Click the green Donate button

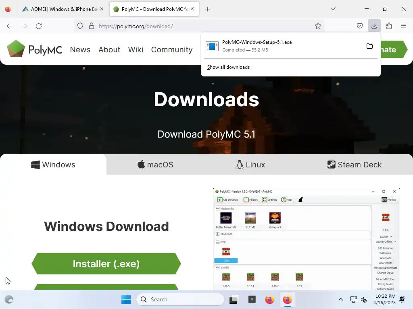(394, 49)
